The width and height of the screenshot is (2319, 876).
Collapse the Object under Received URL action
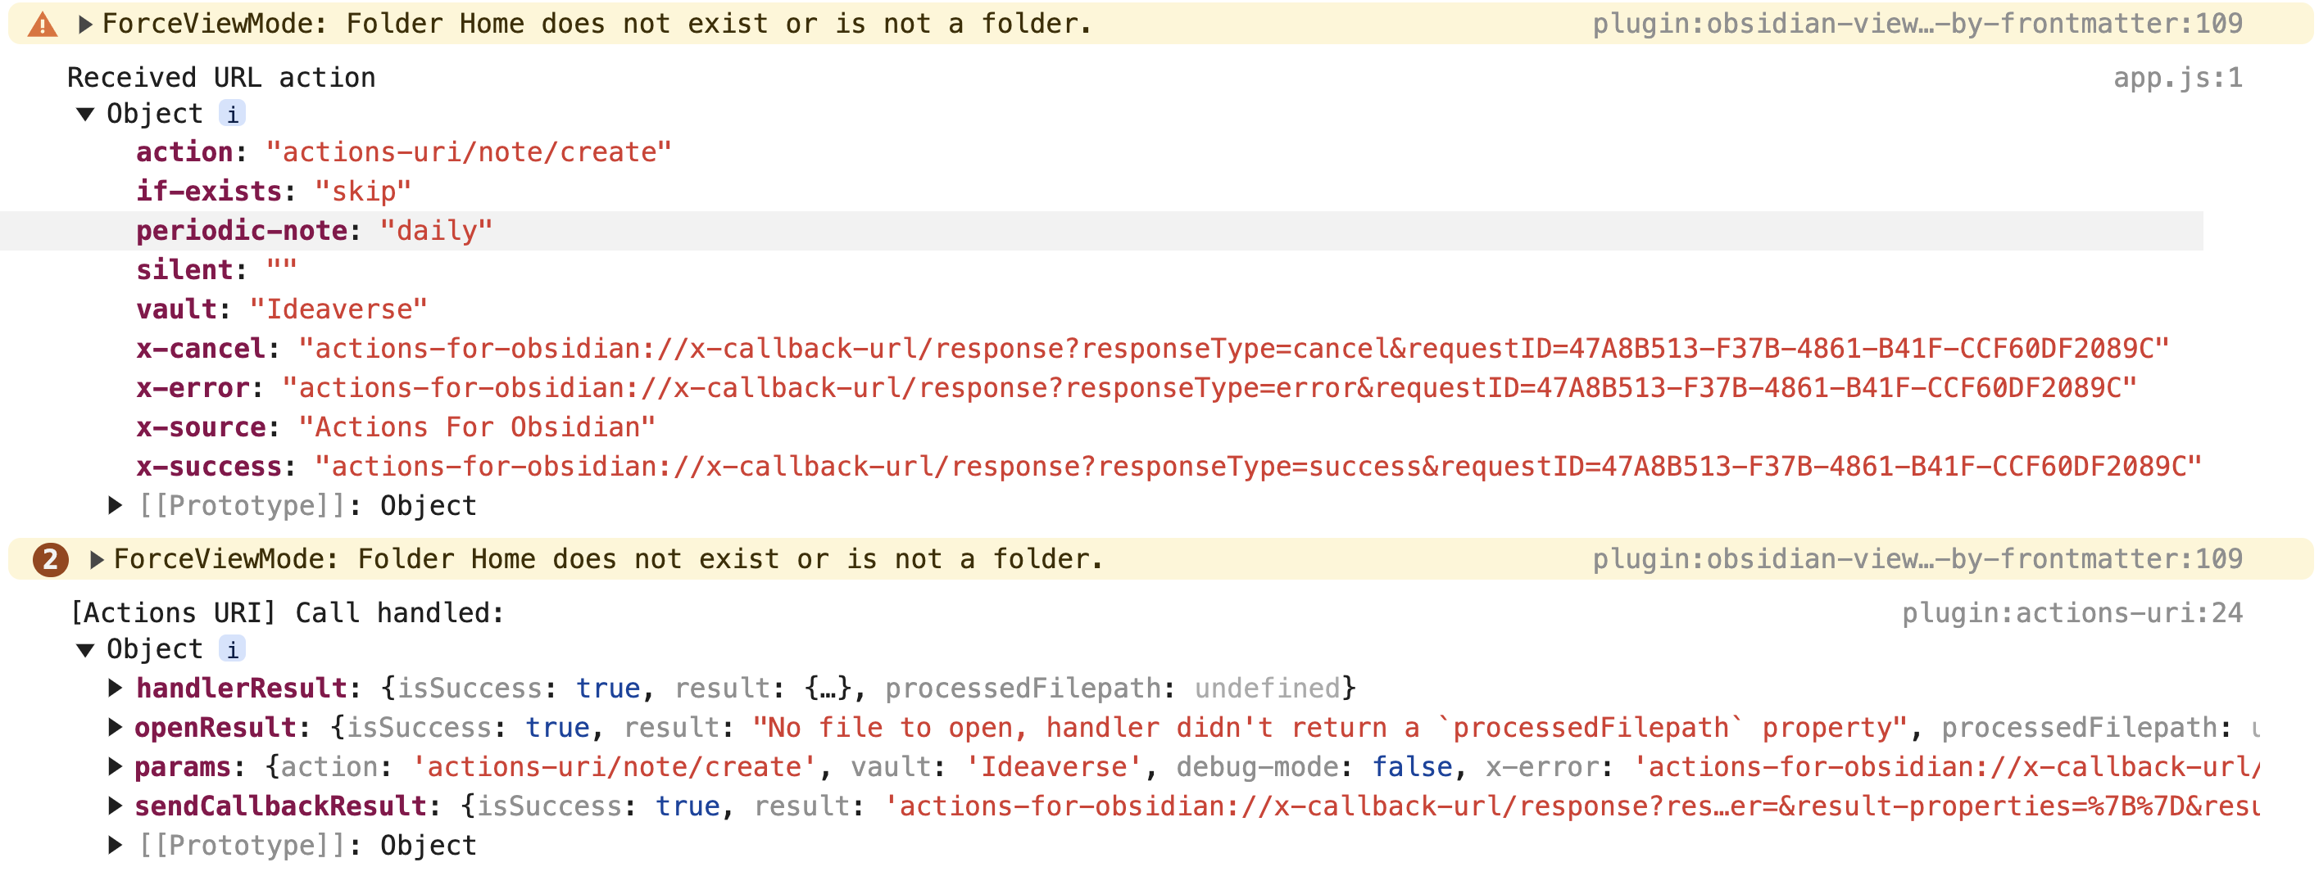[85, 115]
